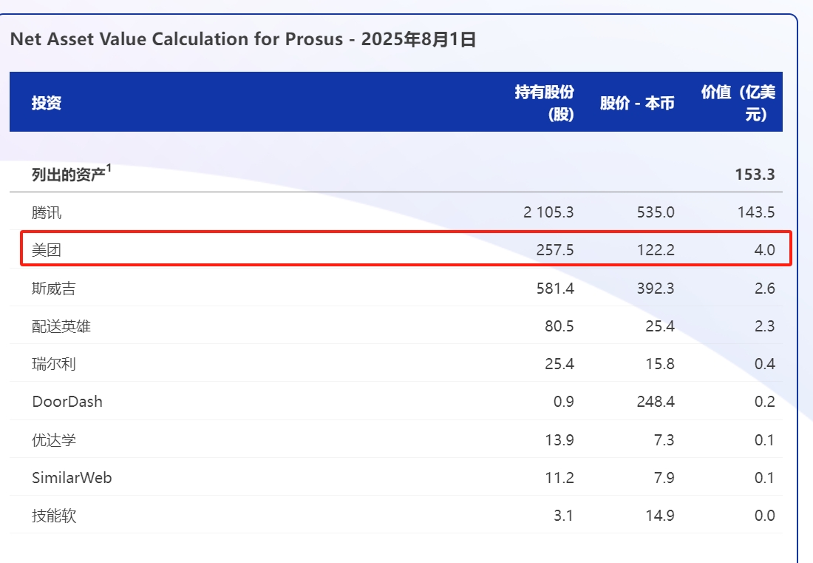Image resolution: width=813 pixels, height=563 pixels.
Task: Select the 瑞尔利 row name
Action: [54, 364]
